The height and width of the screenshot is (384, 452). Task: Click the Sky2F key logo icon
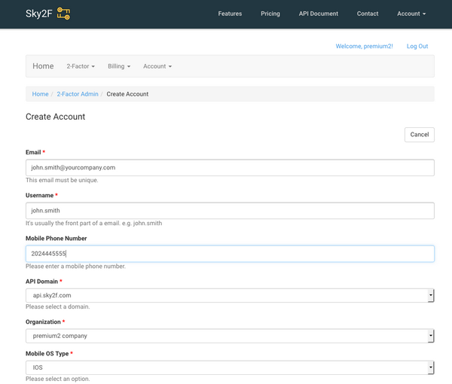63,14
